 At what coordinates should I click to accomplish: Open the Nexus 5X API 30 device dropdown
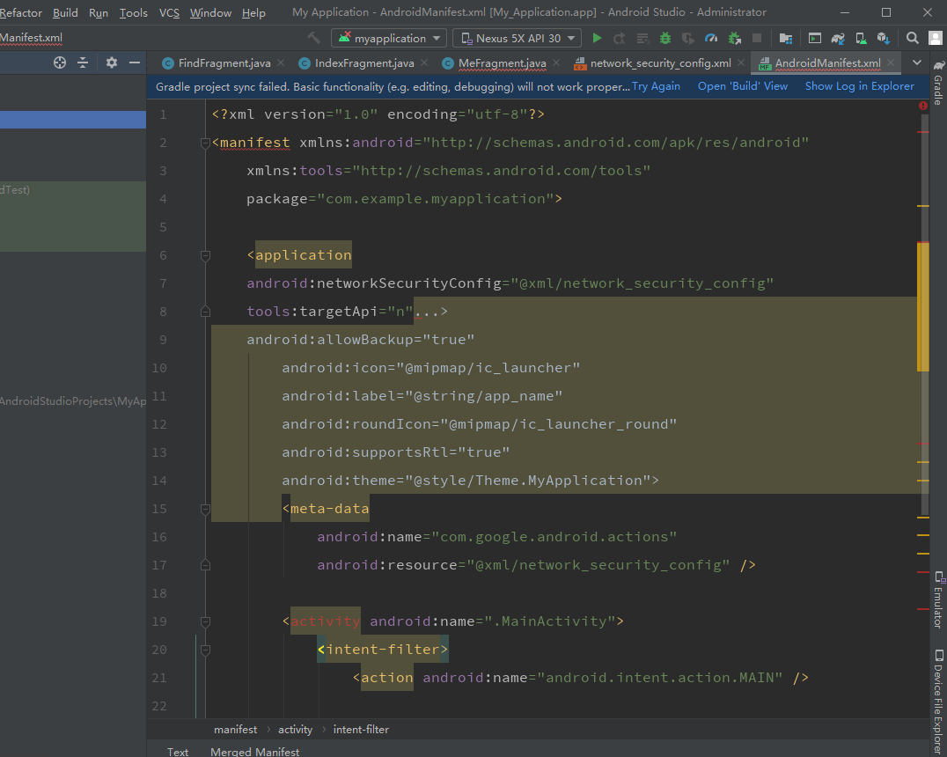[x=517, y=38]
